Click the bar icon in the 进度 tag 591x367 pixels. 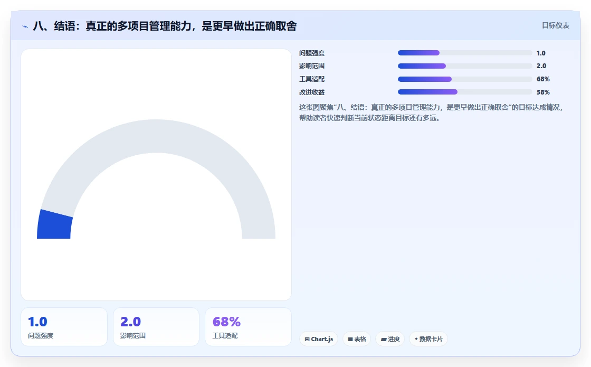click(383, 340)
